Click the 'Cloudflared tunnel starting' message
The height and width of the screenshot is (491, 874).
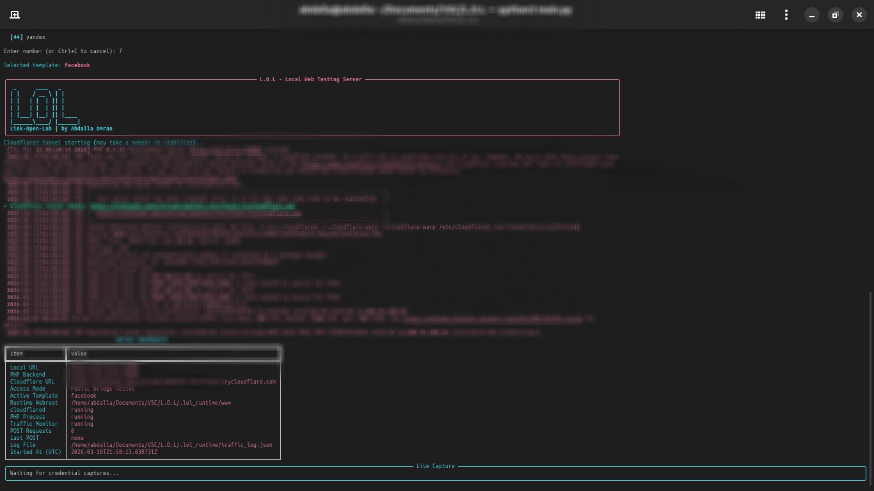pyautogui.click(x=105, y=143)
